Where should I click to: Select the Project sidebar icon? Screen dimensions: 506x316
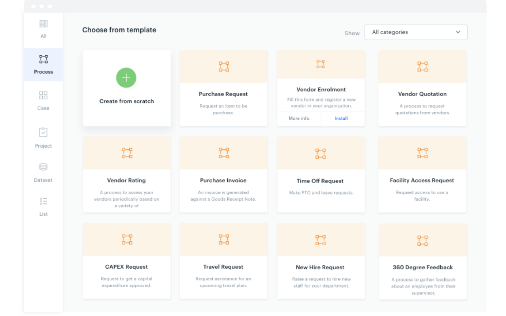(43, 132)
